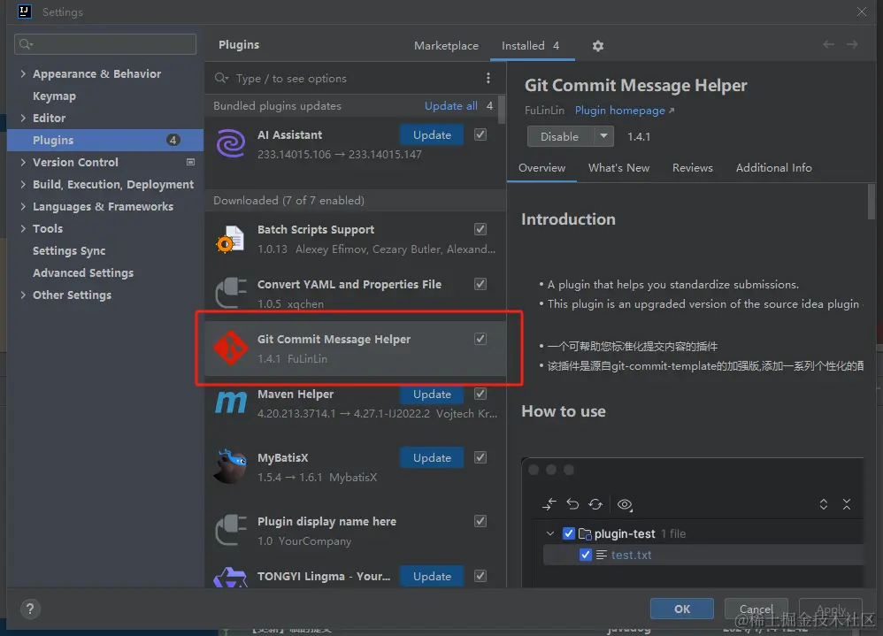
Task: Click the Maven Helper plugin icon
Action: pos(231,403)
